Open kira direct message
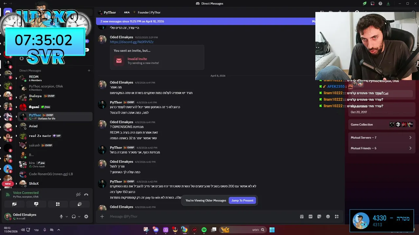The height and width of the screenshot is (235, 419). [x=55, y=164]
